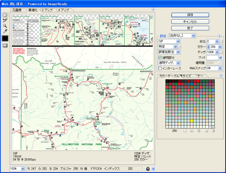
Task: Click the 256 count below color table
Action: point(174,131)
